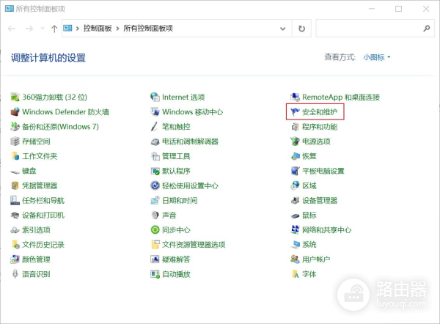Open the 颜色管理 icon
440x324 pixels.
click(x=15, y=259)
